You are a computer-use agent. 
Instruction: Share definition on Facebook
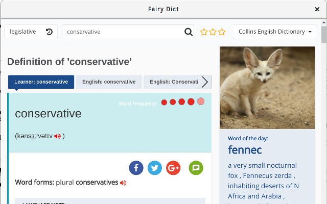click(x=136, y=168)
